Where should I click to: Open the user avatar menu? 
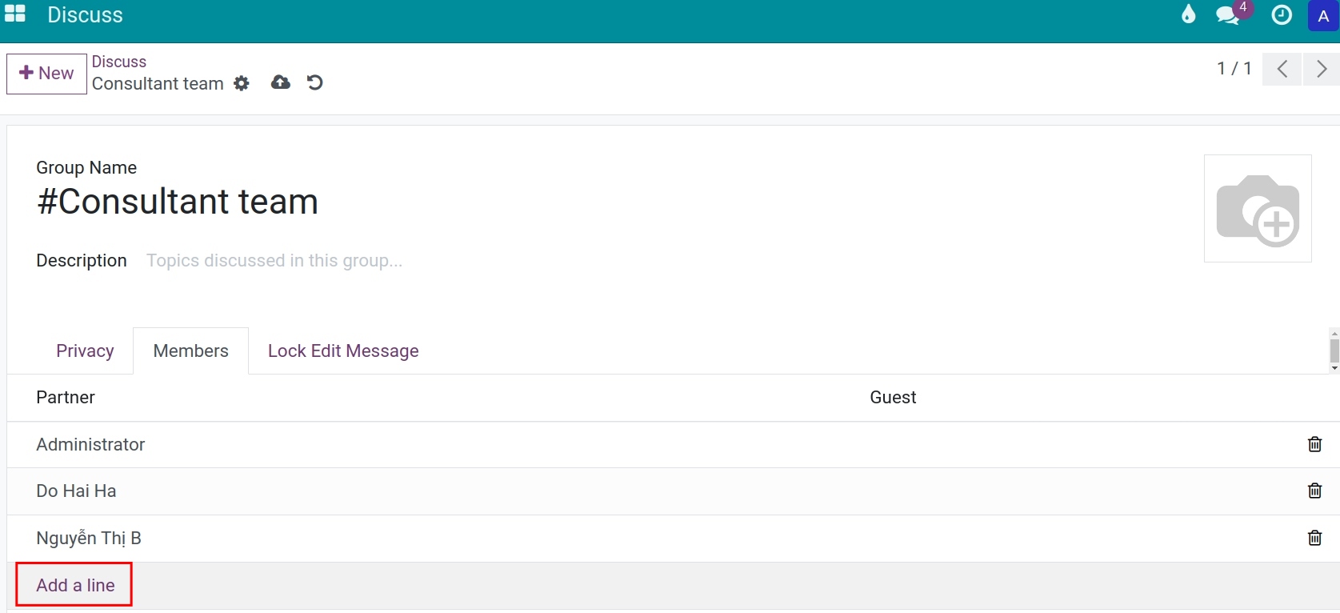(x=1323, y=16)
